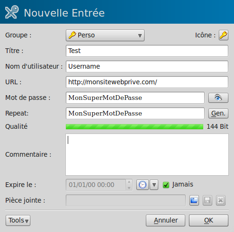
Task: Cancel with the Annuler button
Action: pyautogui.click(x=165, y=220)
